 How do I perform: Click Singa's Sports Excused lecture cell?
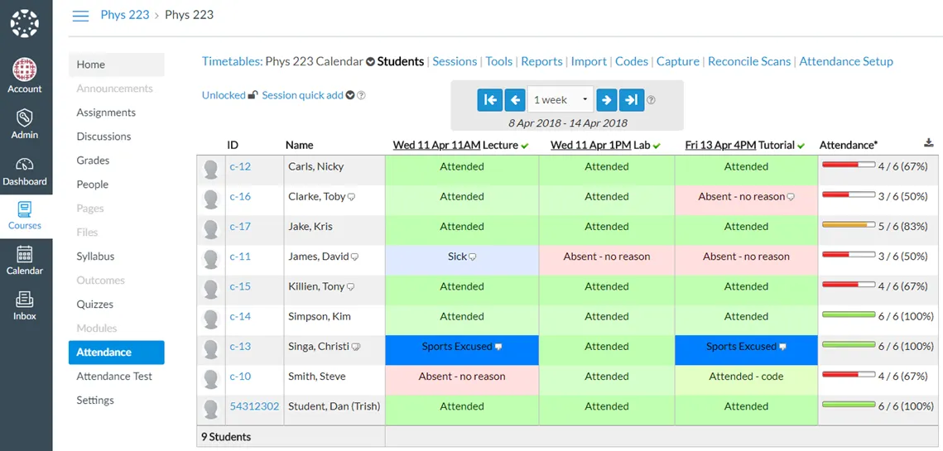[462, 350]
